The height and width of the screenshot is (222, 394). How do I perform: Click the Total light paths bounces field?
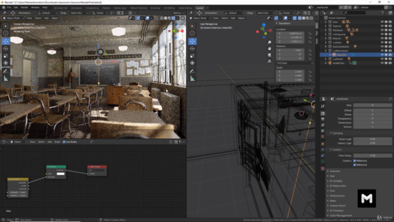tap(372, 105)
